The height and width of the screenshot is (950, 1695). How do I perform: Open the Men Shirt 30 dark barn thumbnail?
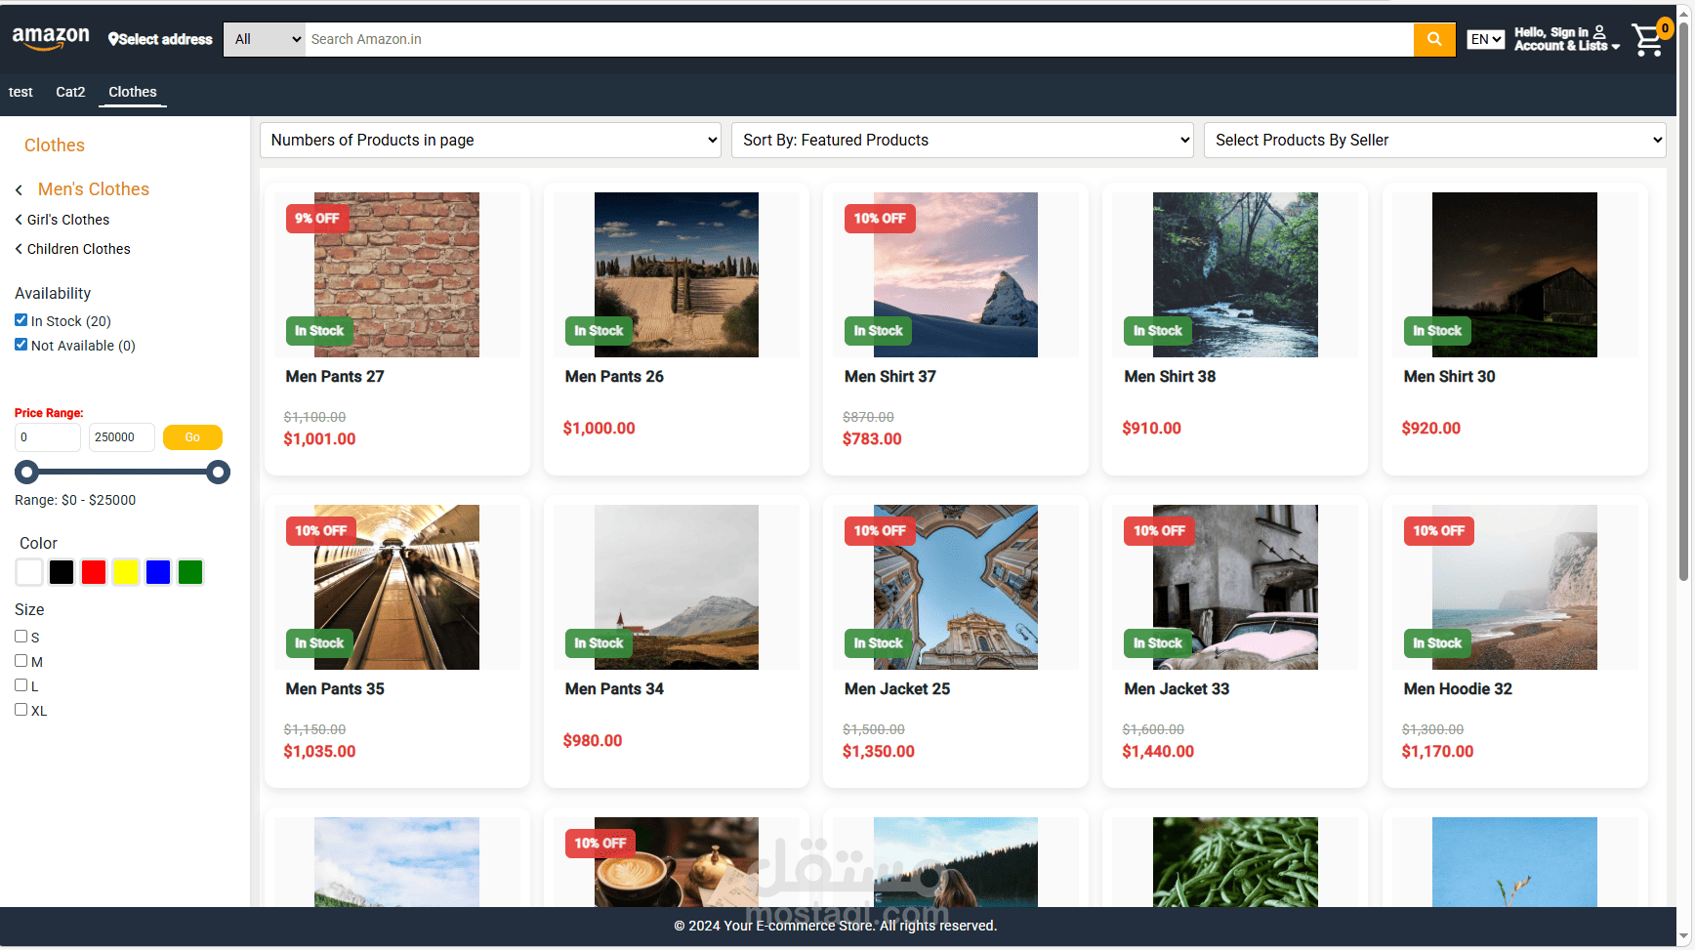1514,274
